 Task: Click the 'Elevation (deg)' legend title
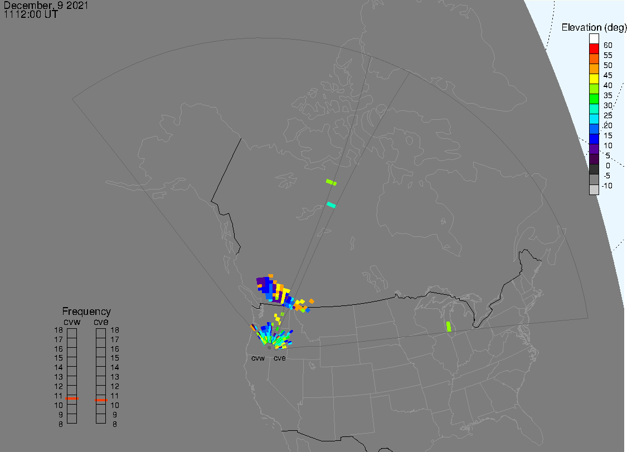594,27
